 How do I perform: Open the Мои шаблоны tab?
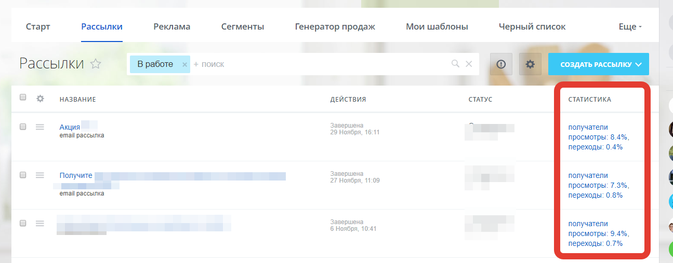click(437, 26)
